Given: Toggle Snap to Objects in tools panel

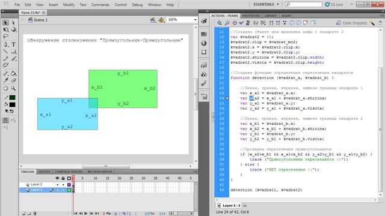Looking at the screenshot, I should [5, 120].
